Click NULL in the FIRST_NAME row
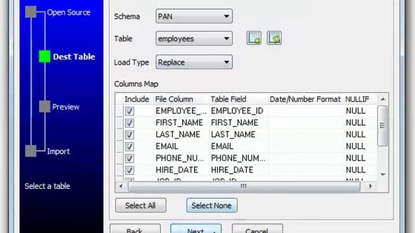This screenshot has height=233, width=415. coord(355,123)
